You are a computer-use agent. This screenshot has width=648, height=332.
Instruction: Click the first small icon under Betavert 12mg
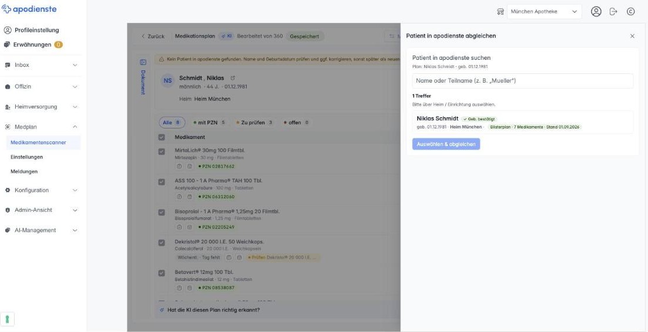(179, 288)
